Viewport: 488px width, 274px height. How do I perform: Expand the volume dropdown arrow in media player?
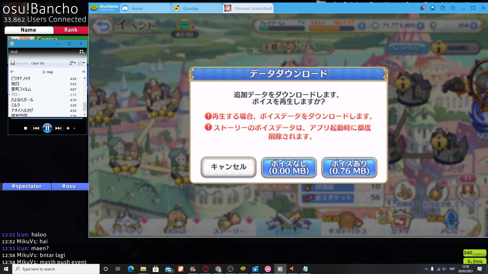pos(74,128)
